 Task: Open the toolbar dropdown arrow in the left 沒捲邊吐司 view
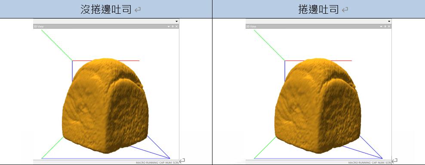click(x=177, y=21)
